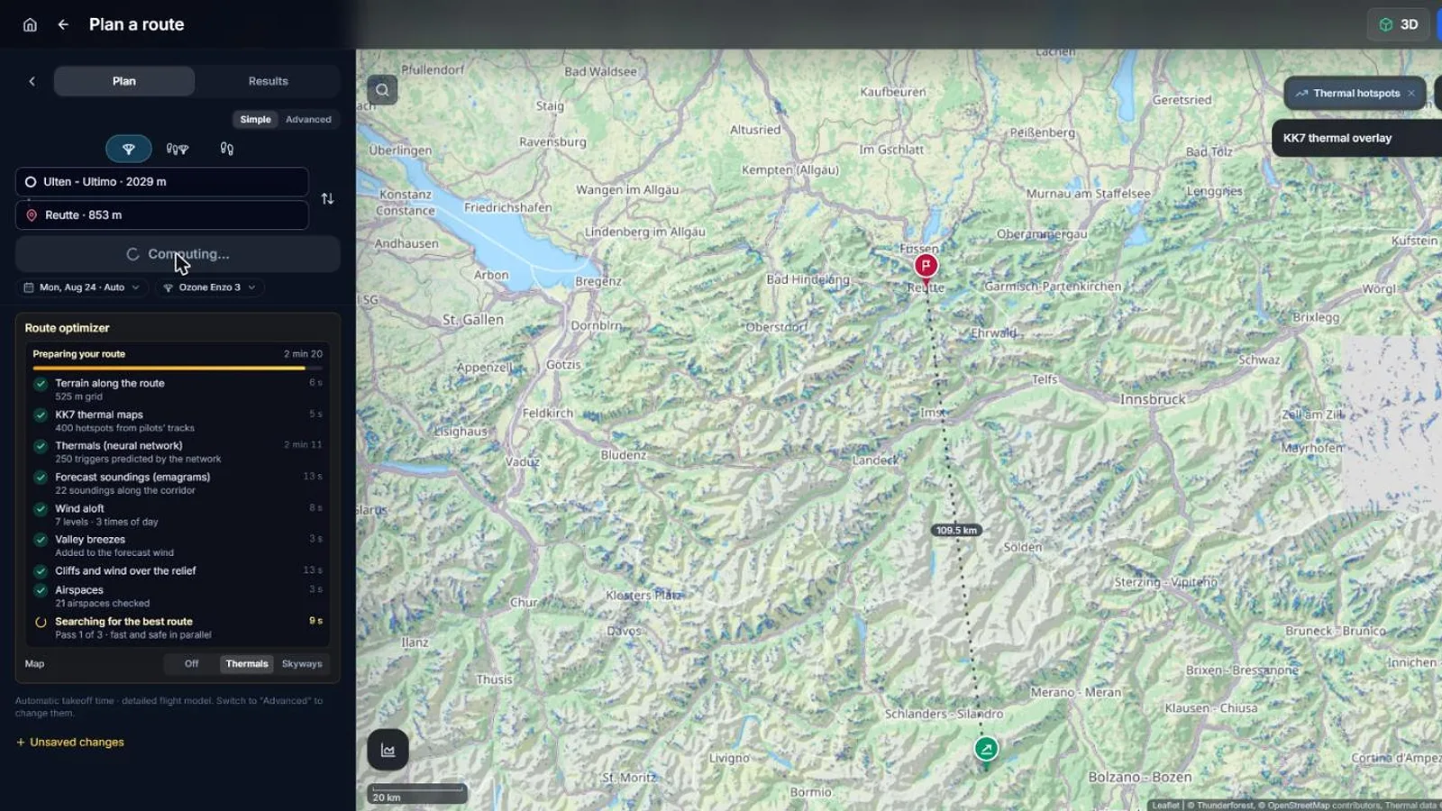Click the Thermals (neural network) step

178,452
